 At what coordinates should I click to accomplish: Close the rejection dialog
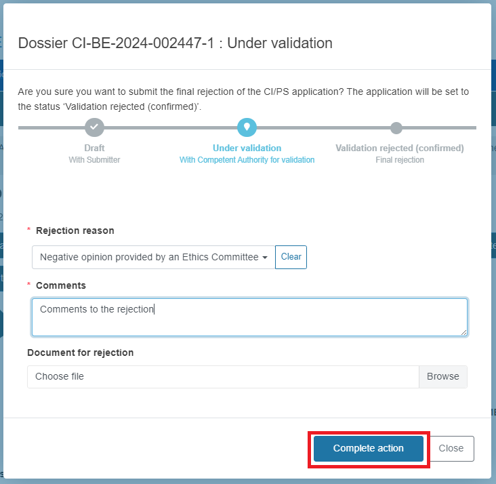451,448
